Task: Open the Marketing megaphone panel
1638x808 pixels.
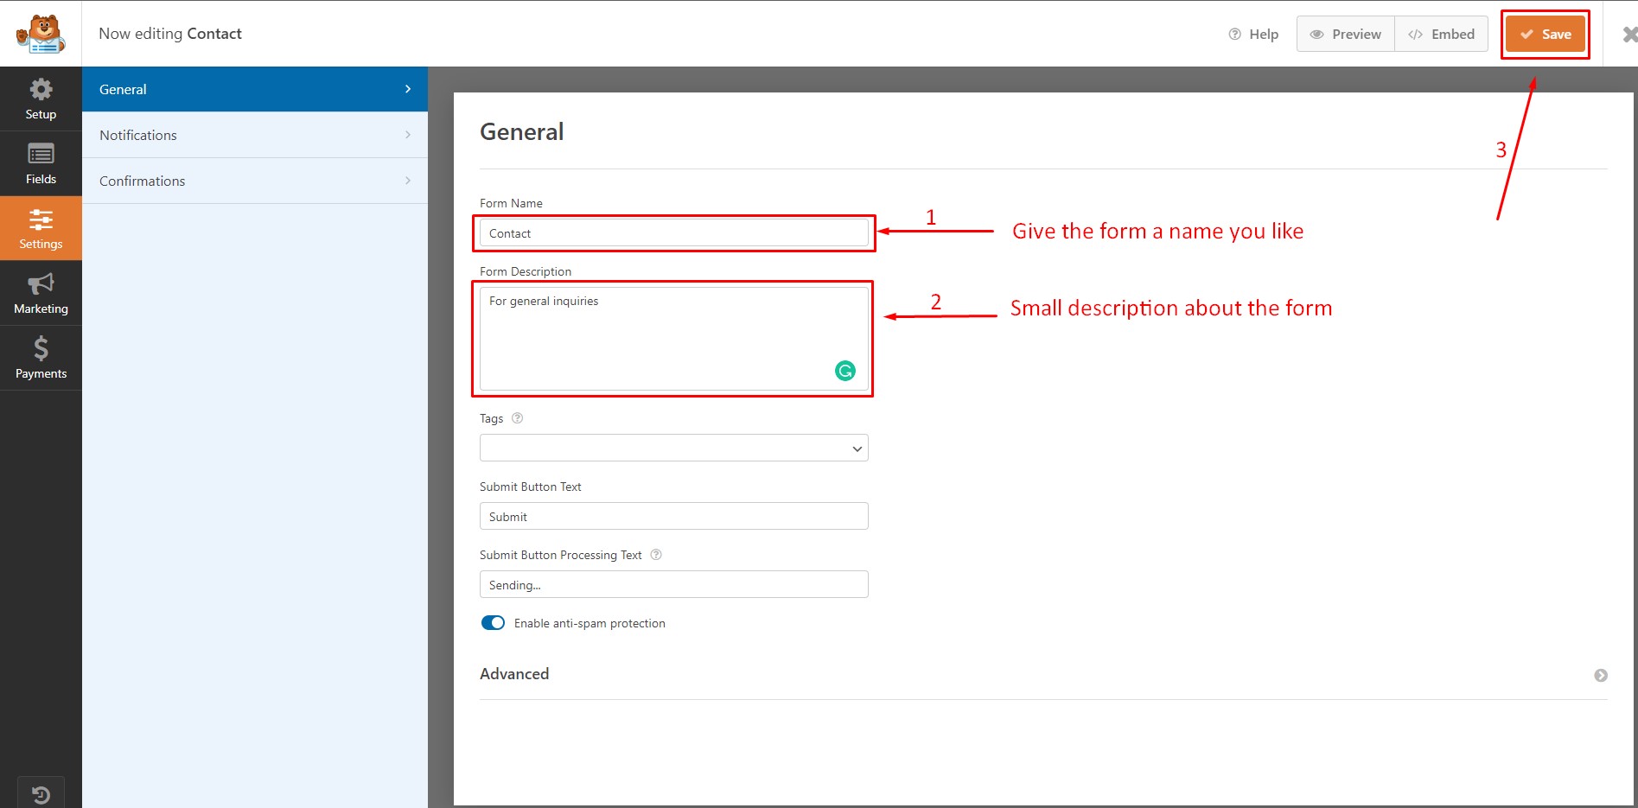Action: [41, 294]
